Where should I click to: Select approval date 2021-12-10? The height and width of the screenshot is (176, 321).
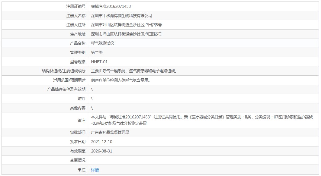click(x=101, y=142)
